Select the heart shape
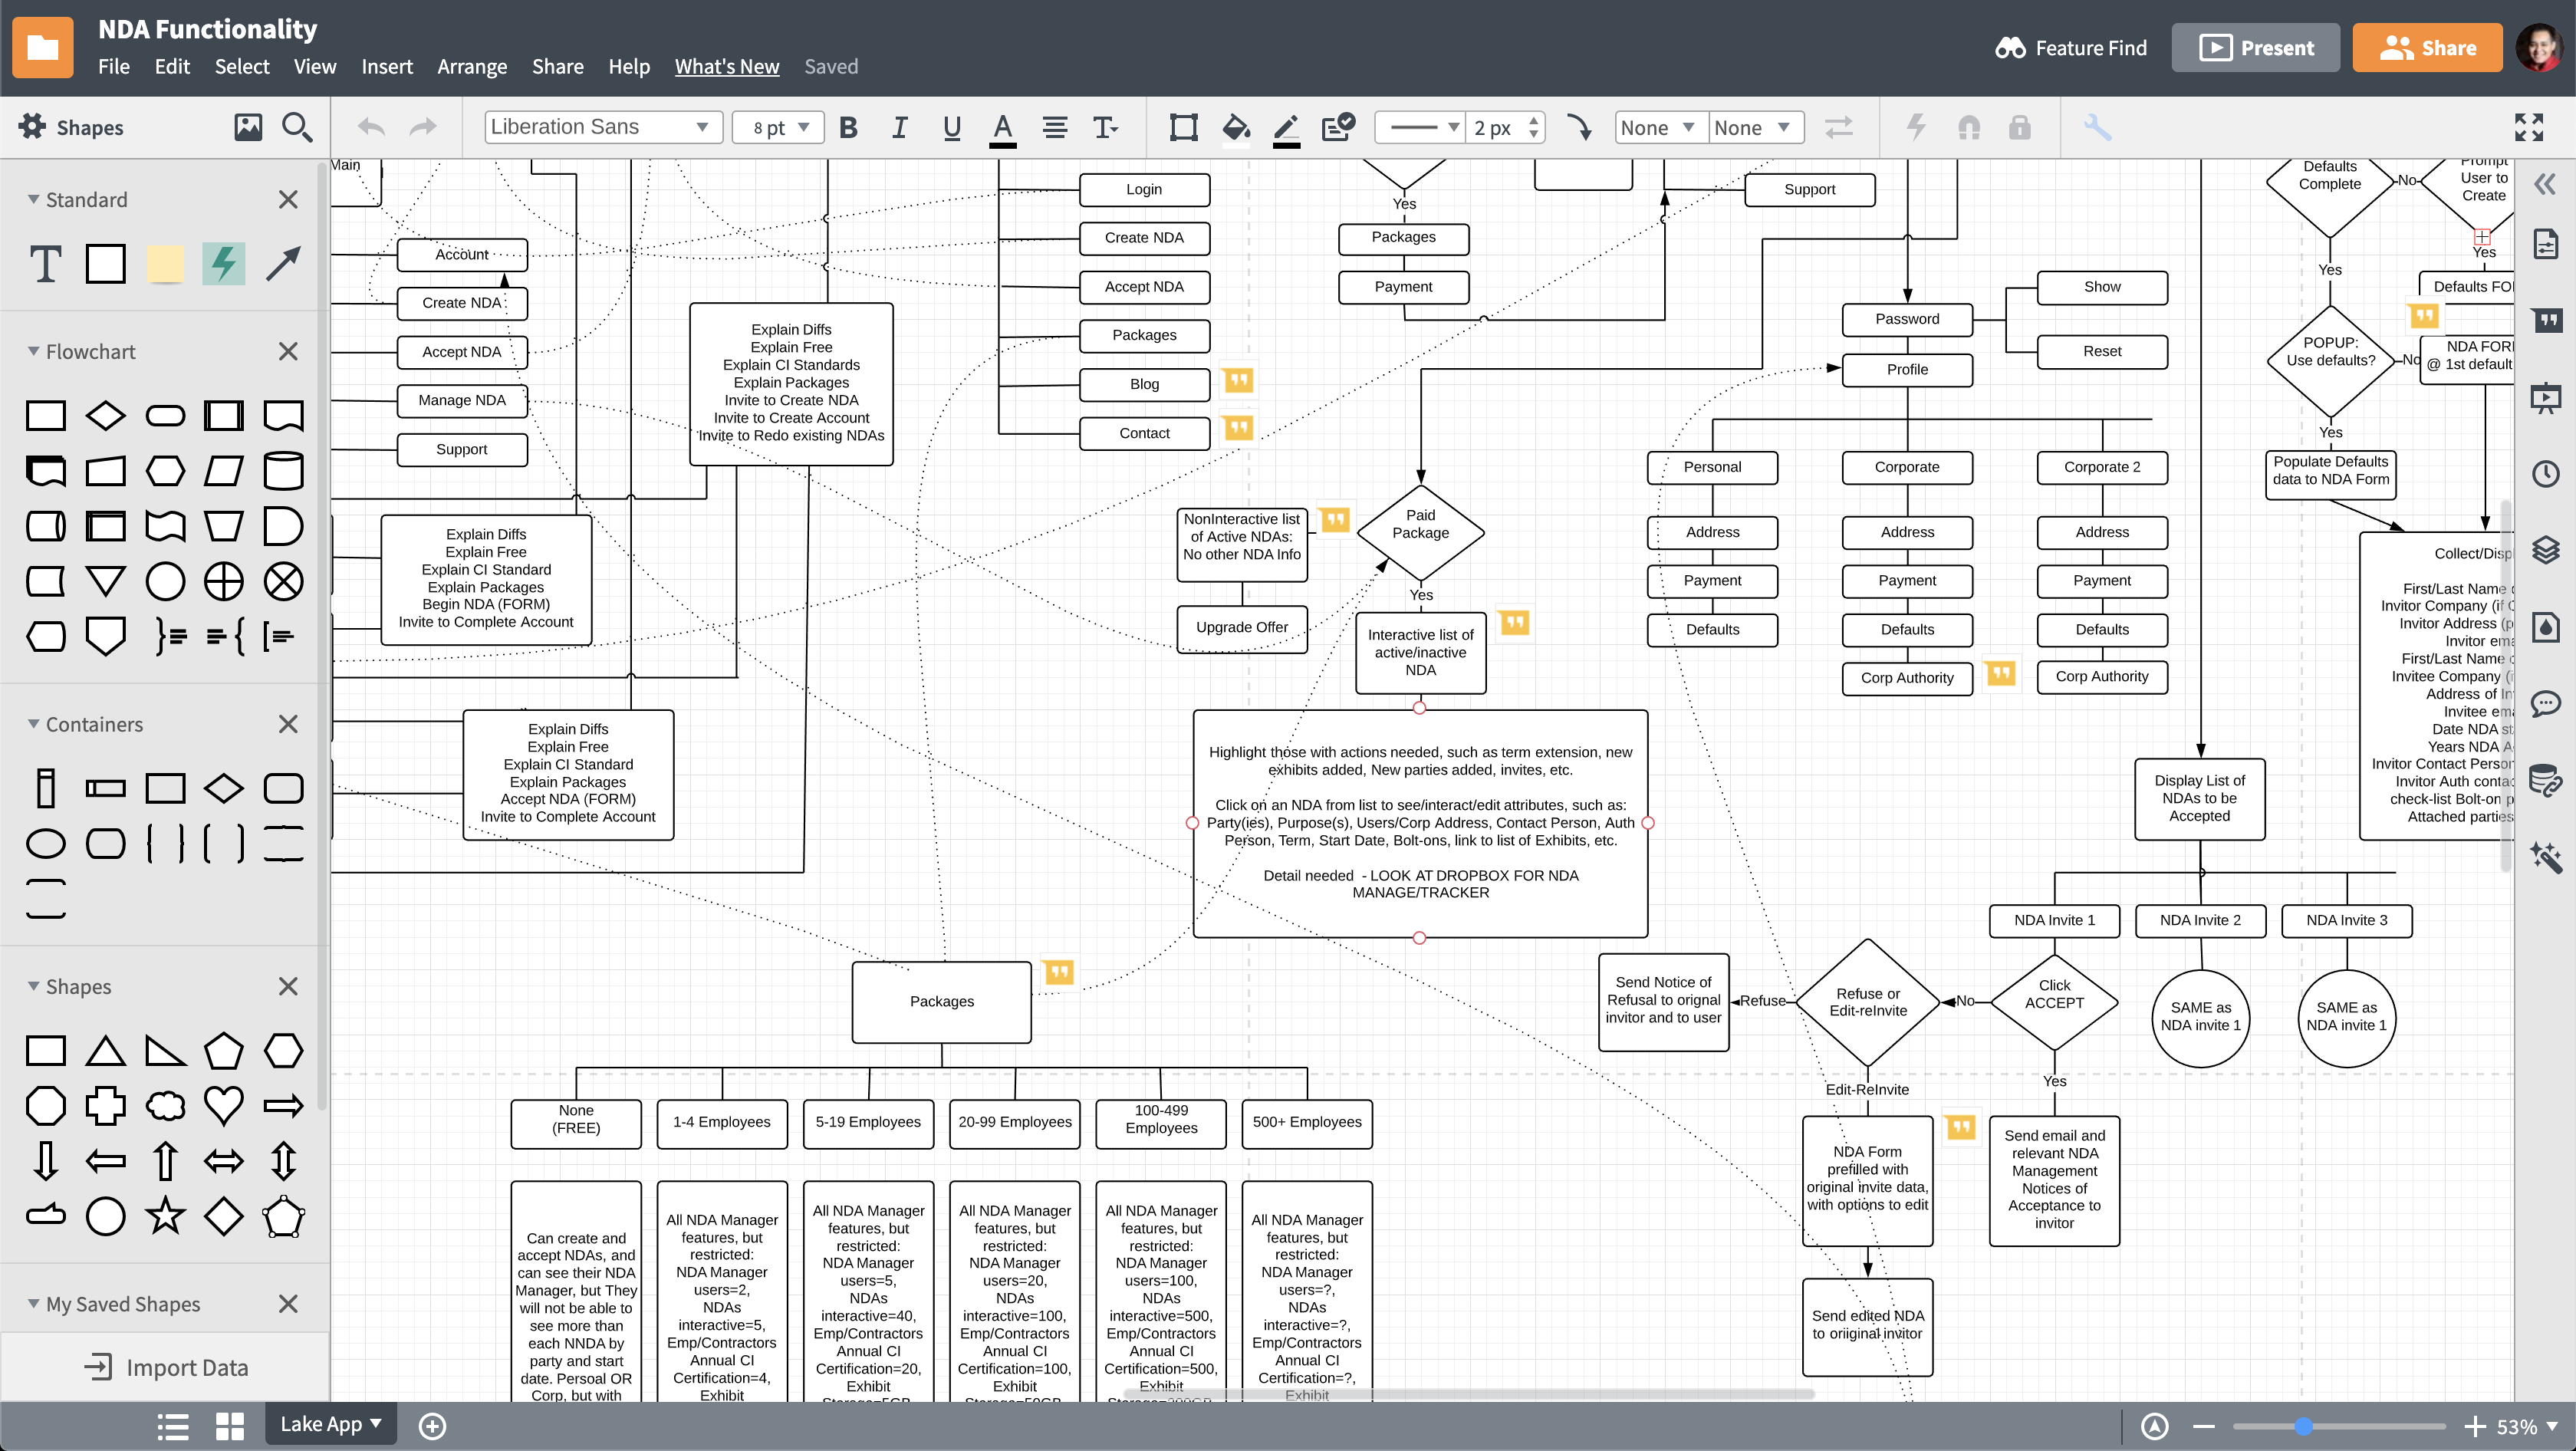This screenshot has width=2576, height=1451. point(224,1105)
